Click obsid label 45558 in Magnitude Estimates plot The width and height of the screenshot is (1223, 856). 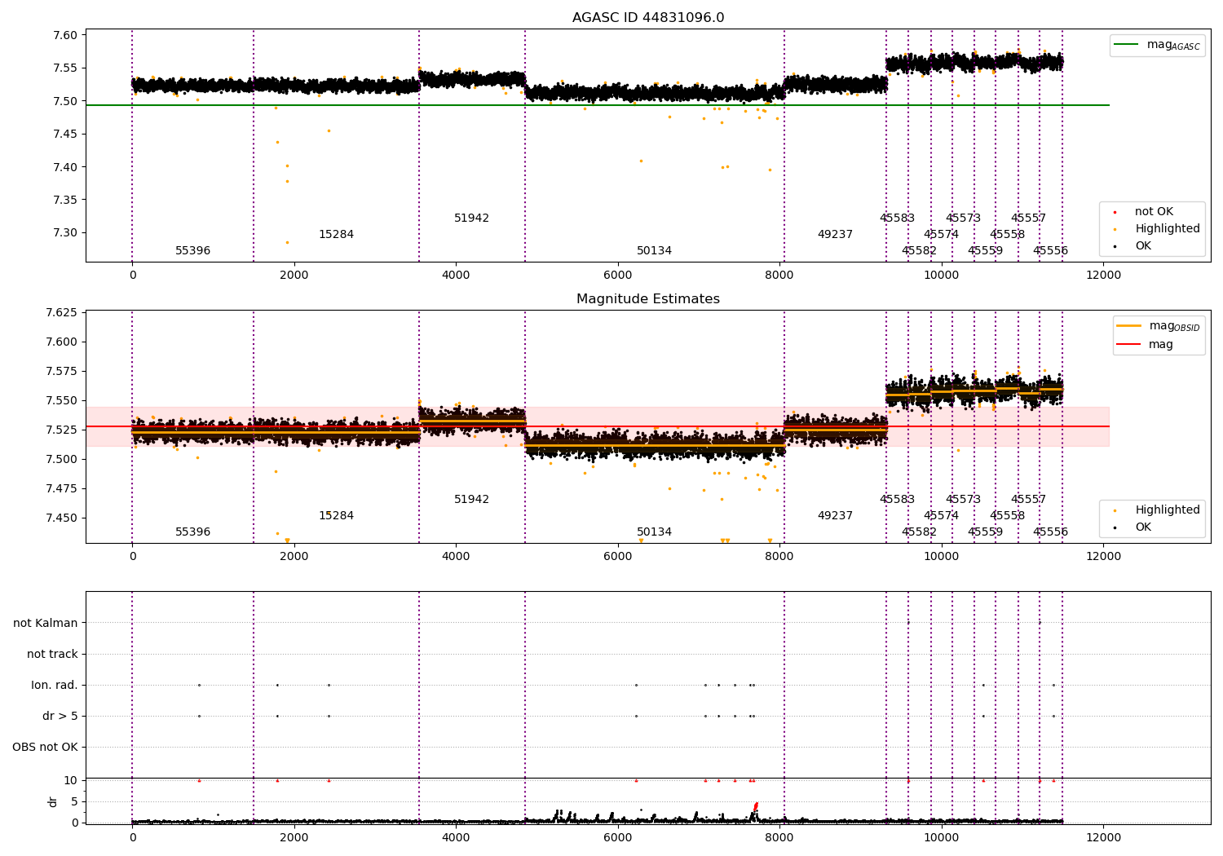1008,516
